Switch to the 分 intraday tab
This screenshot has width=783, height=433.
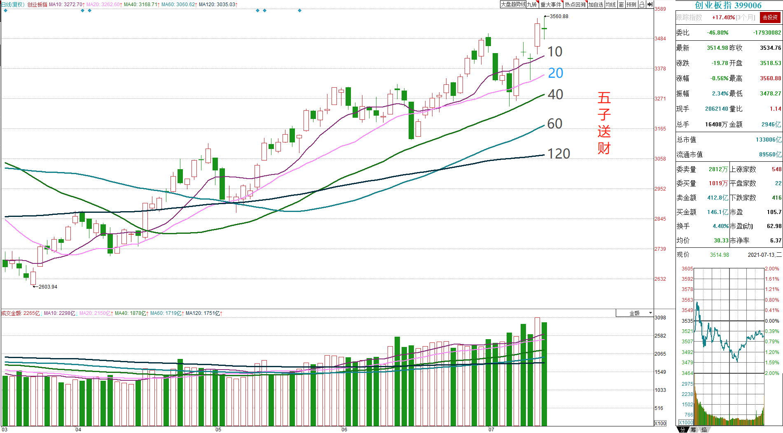point(682,429)
